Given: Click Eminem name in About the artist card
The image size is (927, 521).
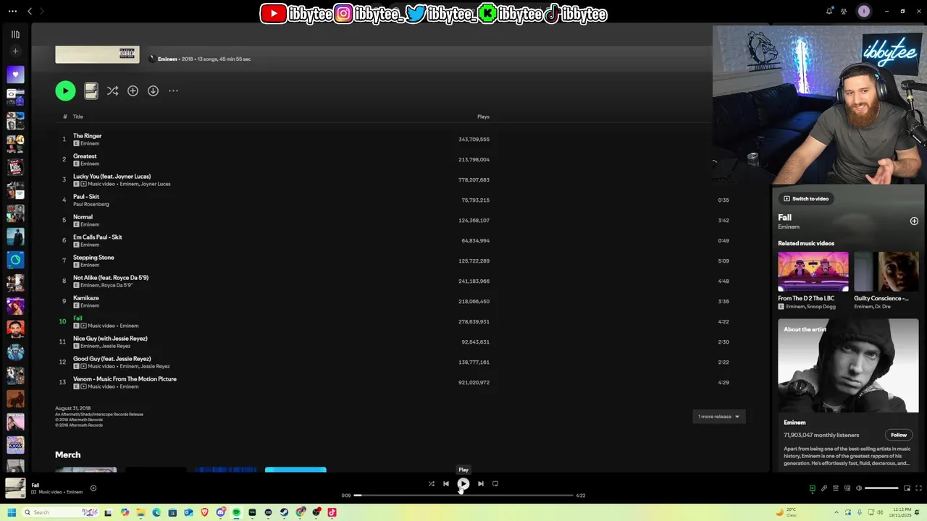Looking at the screenshot, I should pos(794,423).
